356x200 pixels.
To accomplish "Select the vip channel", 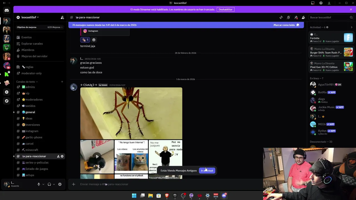I will tap(40, 93).
